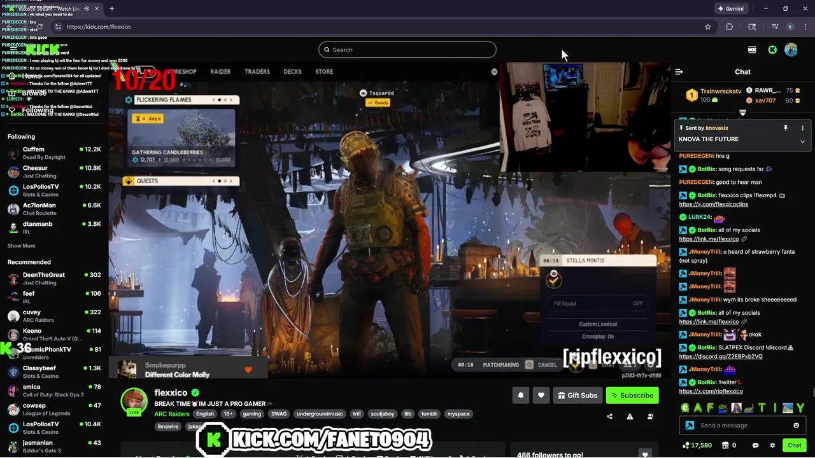Select the myspace tag

(x=458, y=414)
